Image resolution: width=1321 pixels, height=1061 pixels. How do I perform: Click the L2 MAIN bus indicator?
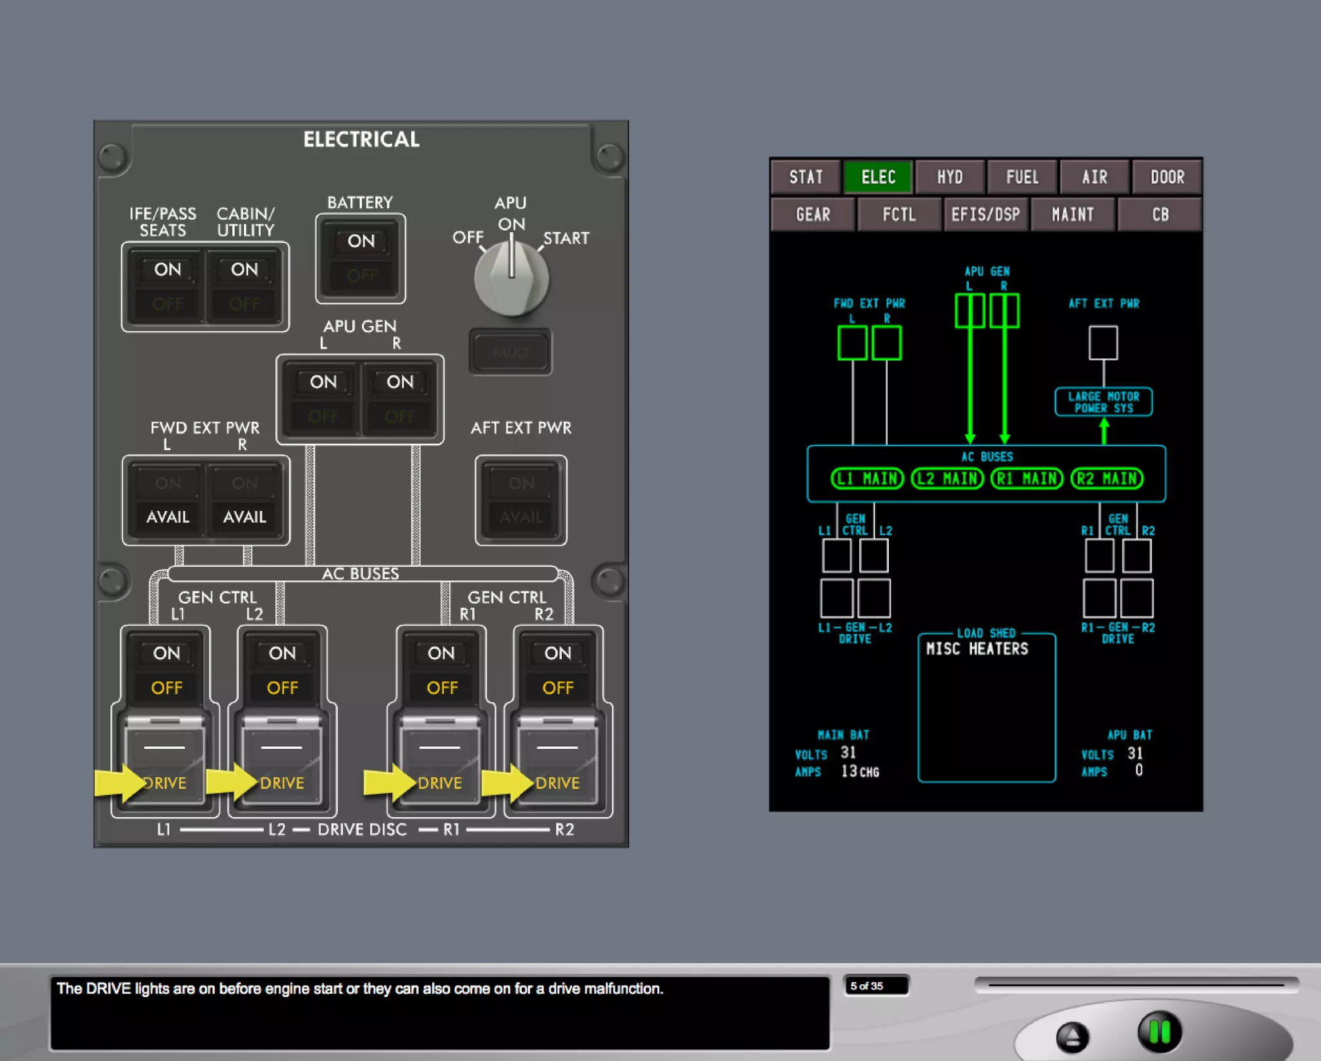tap(947, 479)
